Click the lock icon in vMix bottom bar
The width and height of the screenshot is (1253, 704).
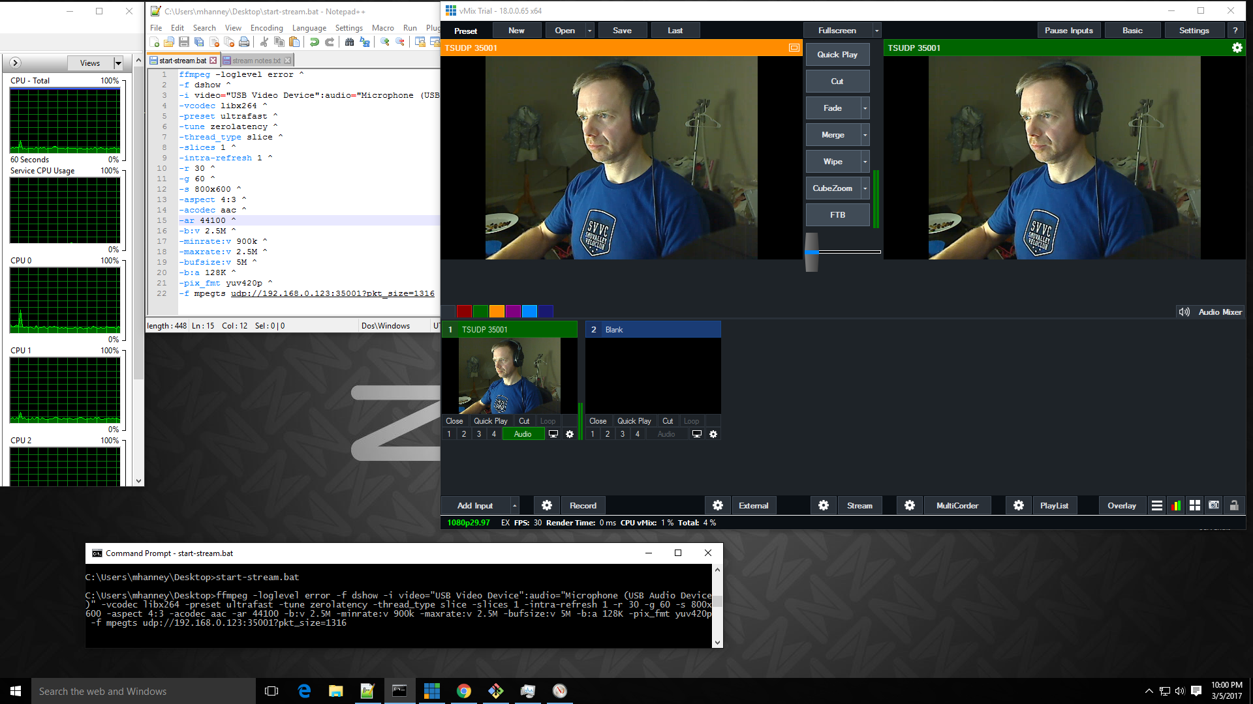point(1234,506)
